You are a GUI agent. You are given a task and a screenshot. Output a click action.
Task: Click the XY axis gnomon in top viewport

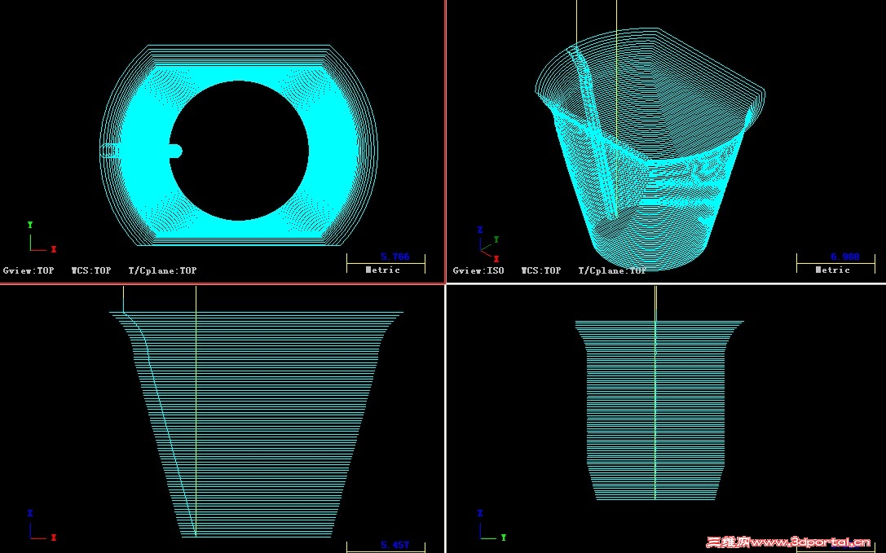[x=42, y=237]
